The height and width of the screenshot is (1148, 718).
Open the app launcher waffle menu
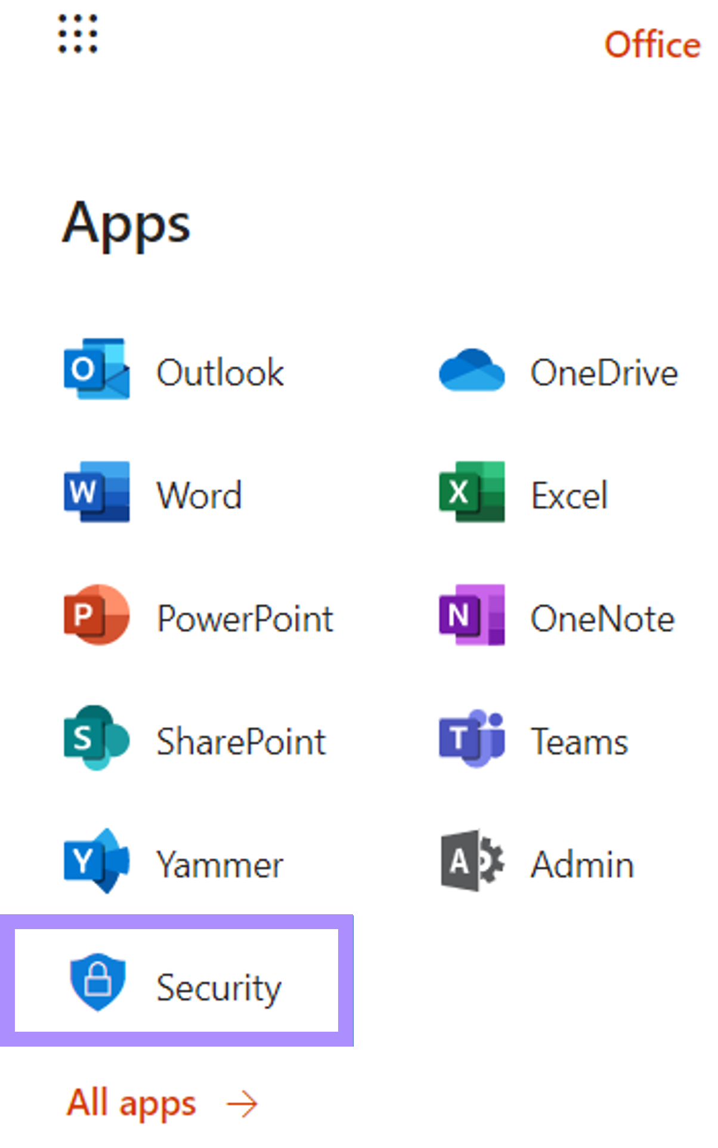coord(78,34)
